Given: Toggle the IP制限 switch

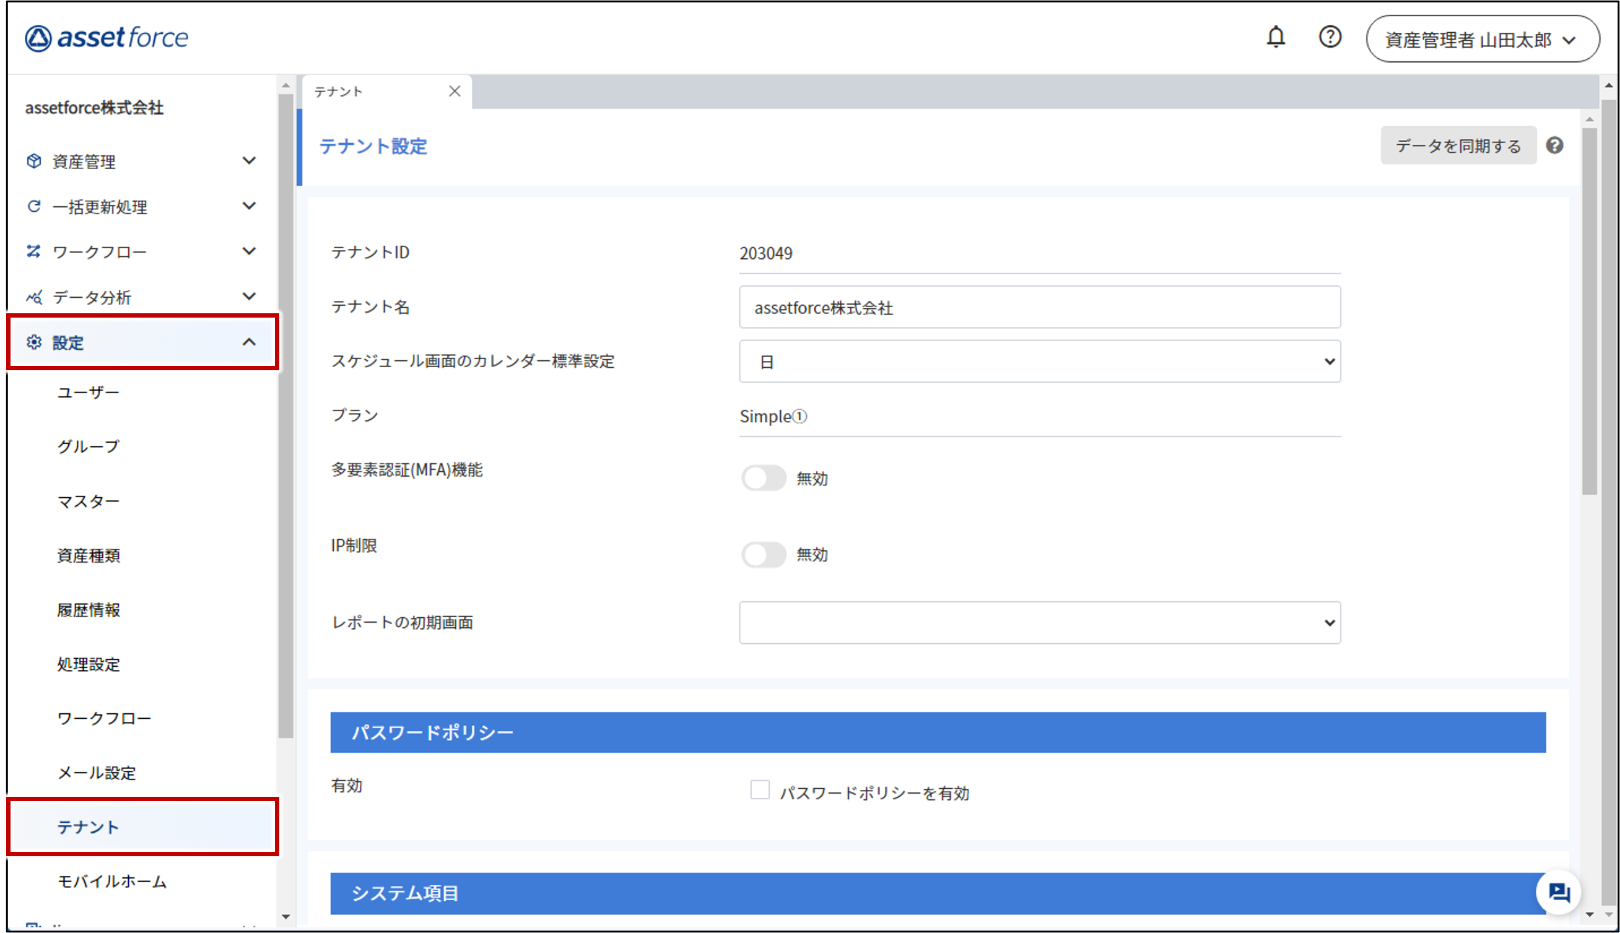Looking at the screenshot, I should point(763,554).
